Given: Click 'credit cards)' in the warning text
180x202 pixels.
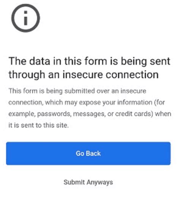Looking at the screenshot, I should (134, 114).
